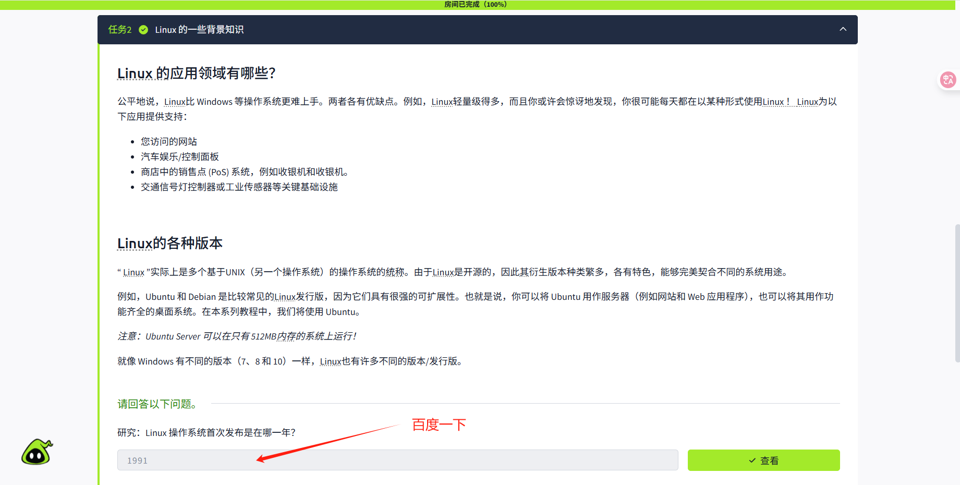The image size is (960, 485).
Task: Click the '请回答以下问题。' label
Action: point(157,404)
